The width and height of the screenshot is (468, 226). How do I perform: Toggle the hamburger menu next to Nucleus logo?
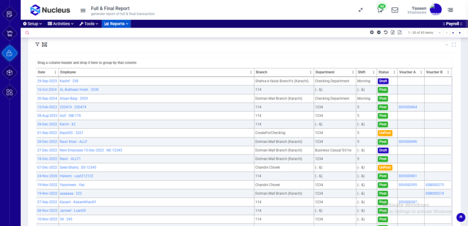tap(83, 11)
